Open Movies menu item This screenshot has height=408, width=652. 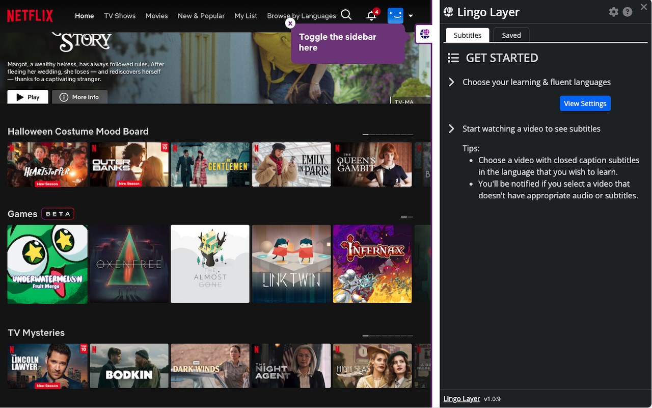[x=156, y=16]
